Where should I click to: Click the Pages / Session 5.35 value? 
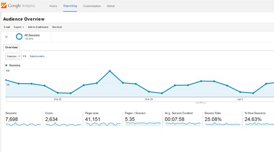coord(130,119)
